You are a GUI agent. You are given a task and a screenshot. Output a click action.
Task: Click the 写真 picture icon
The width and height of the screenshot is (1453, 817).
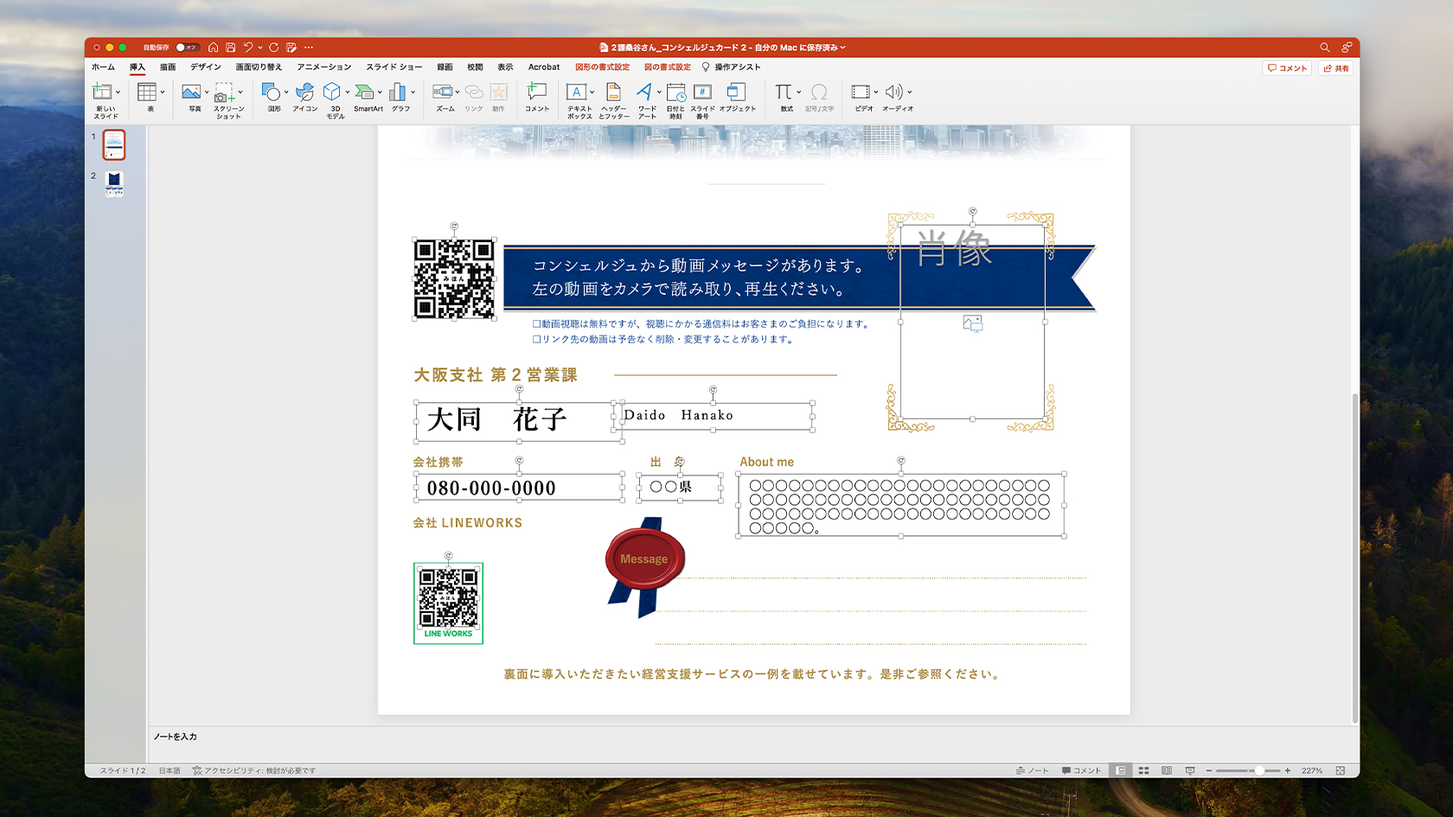tap(191, 92)
